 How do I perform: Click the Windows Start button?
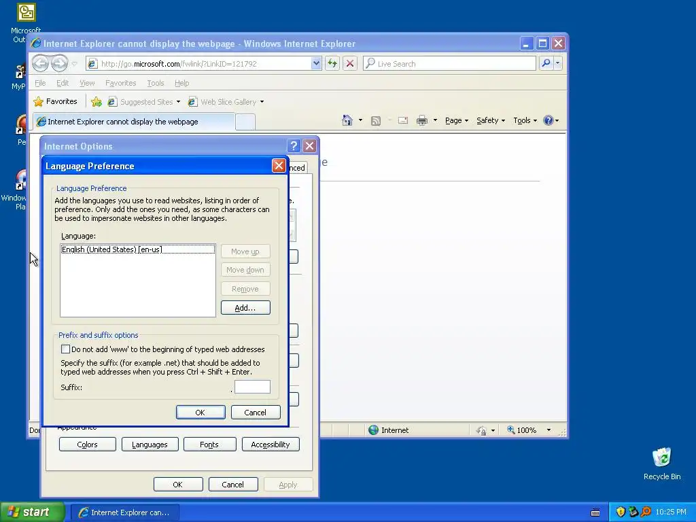(33, 512)
